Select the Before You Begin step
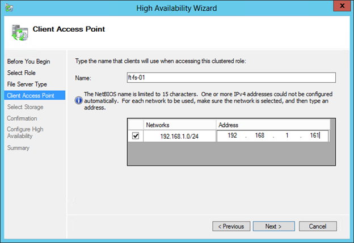The height and width of the screenshot is (243, 354). click(29, 61)
